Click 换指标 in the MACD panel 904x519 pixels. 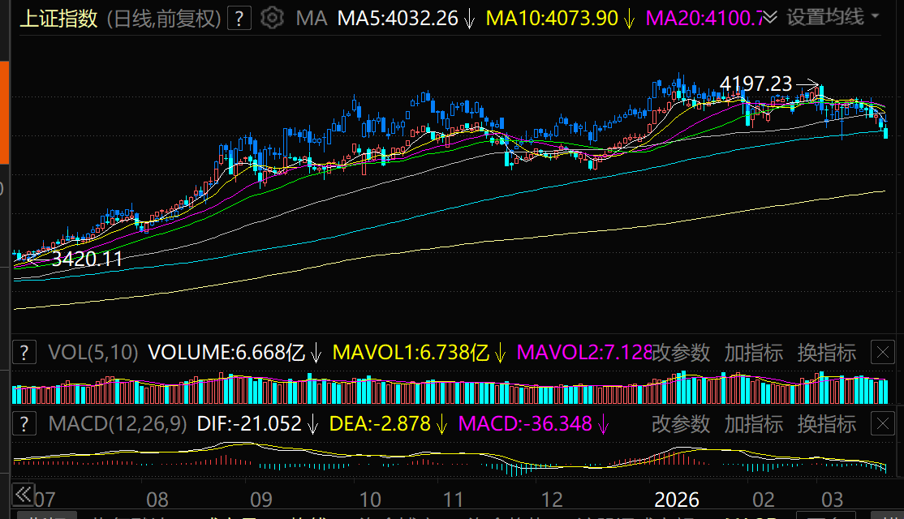[826, 423]
